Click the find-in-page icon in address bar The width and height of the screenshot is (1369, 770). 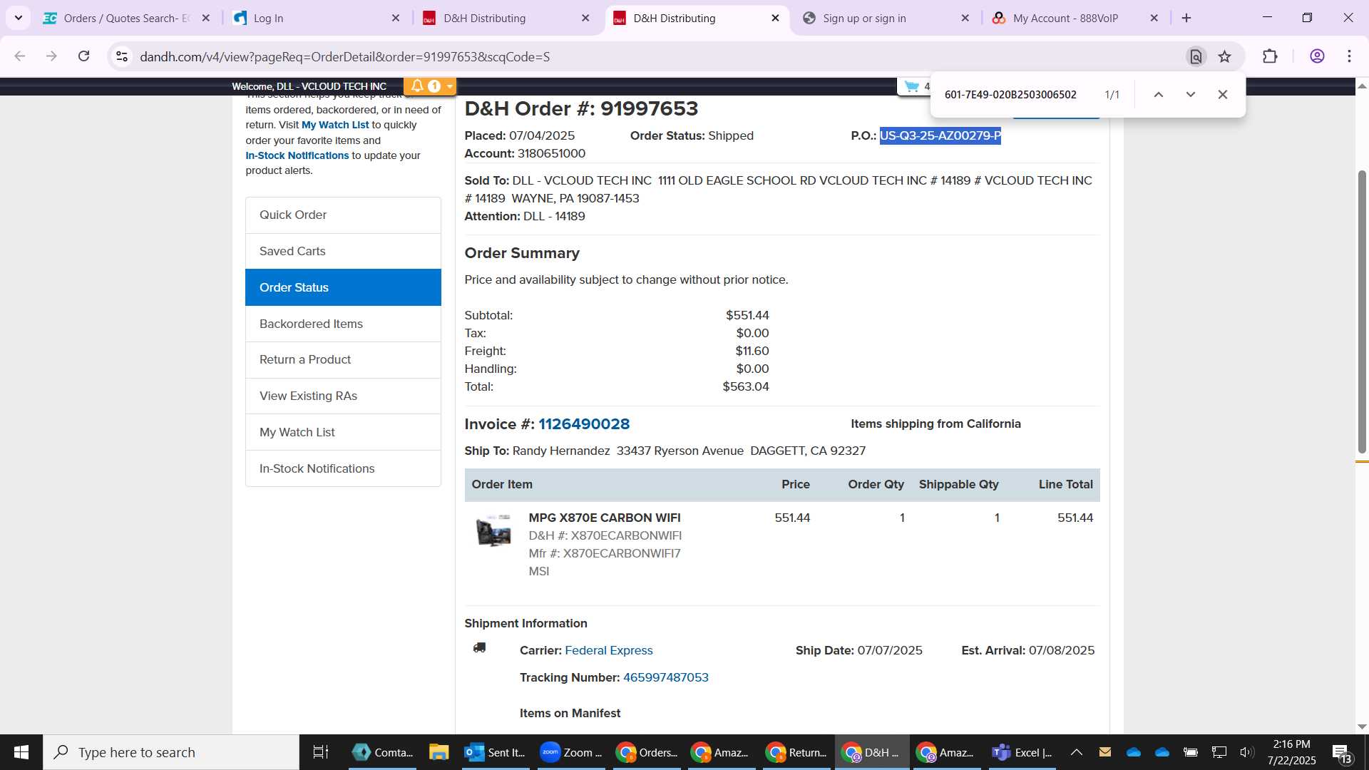tap(1196, 56)
